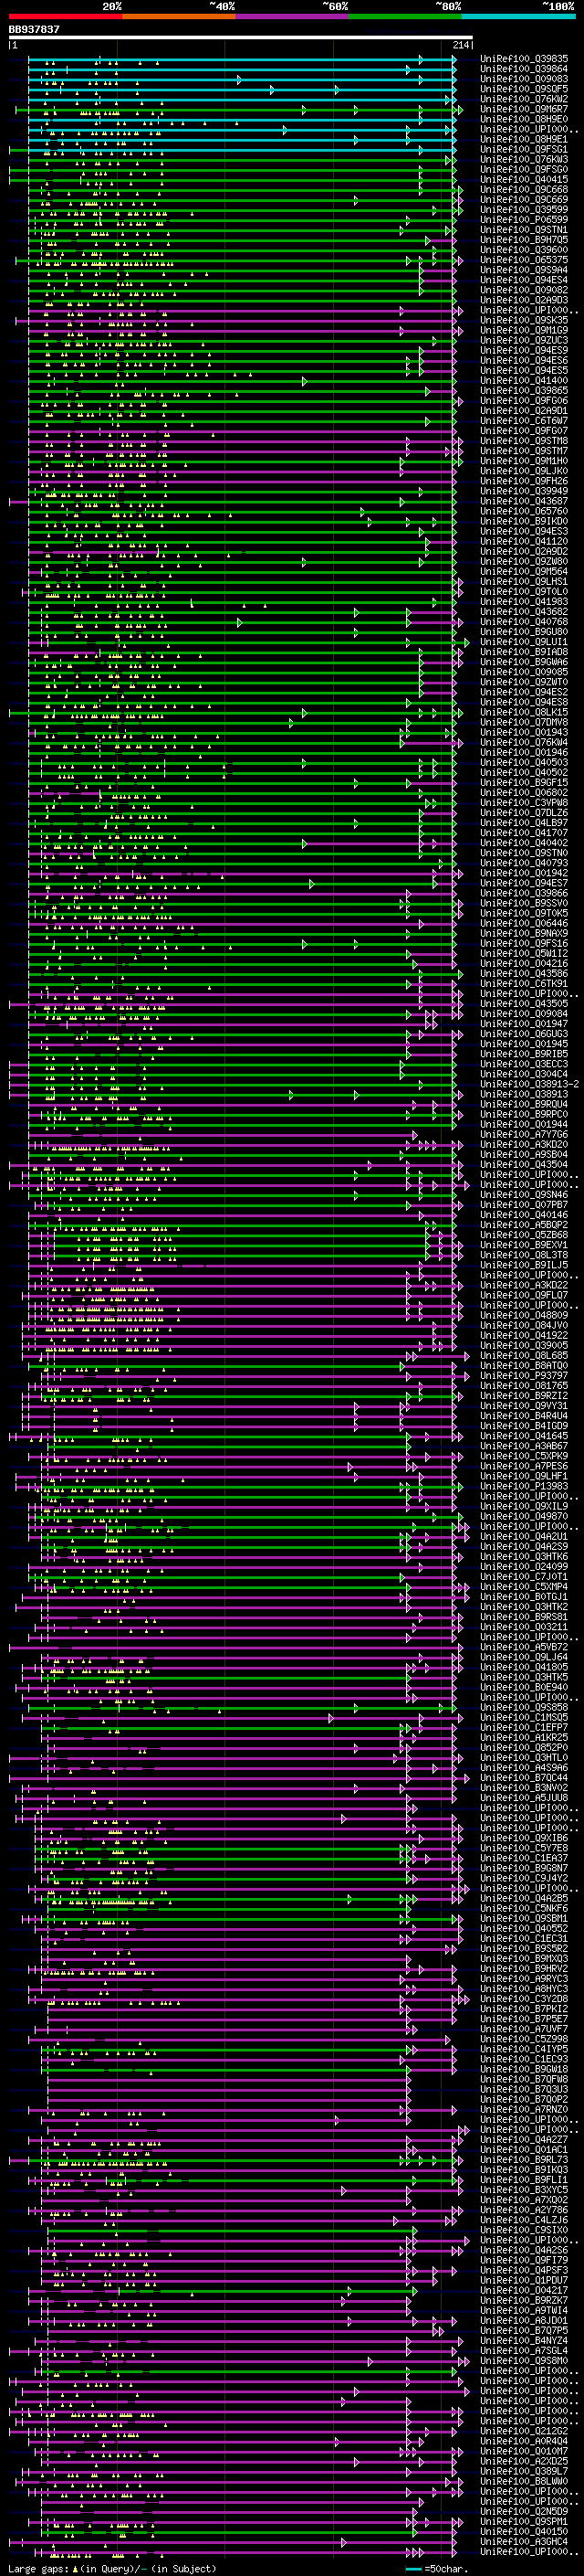Click UniRef100_Q9LHS1 label

point(523,582)
